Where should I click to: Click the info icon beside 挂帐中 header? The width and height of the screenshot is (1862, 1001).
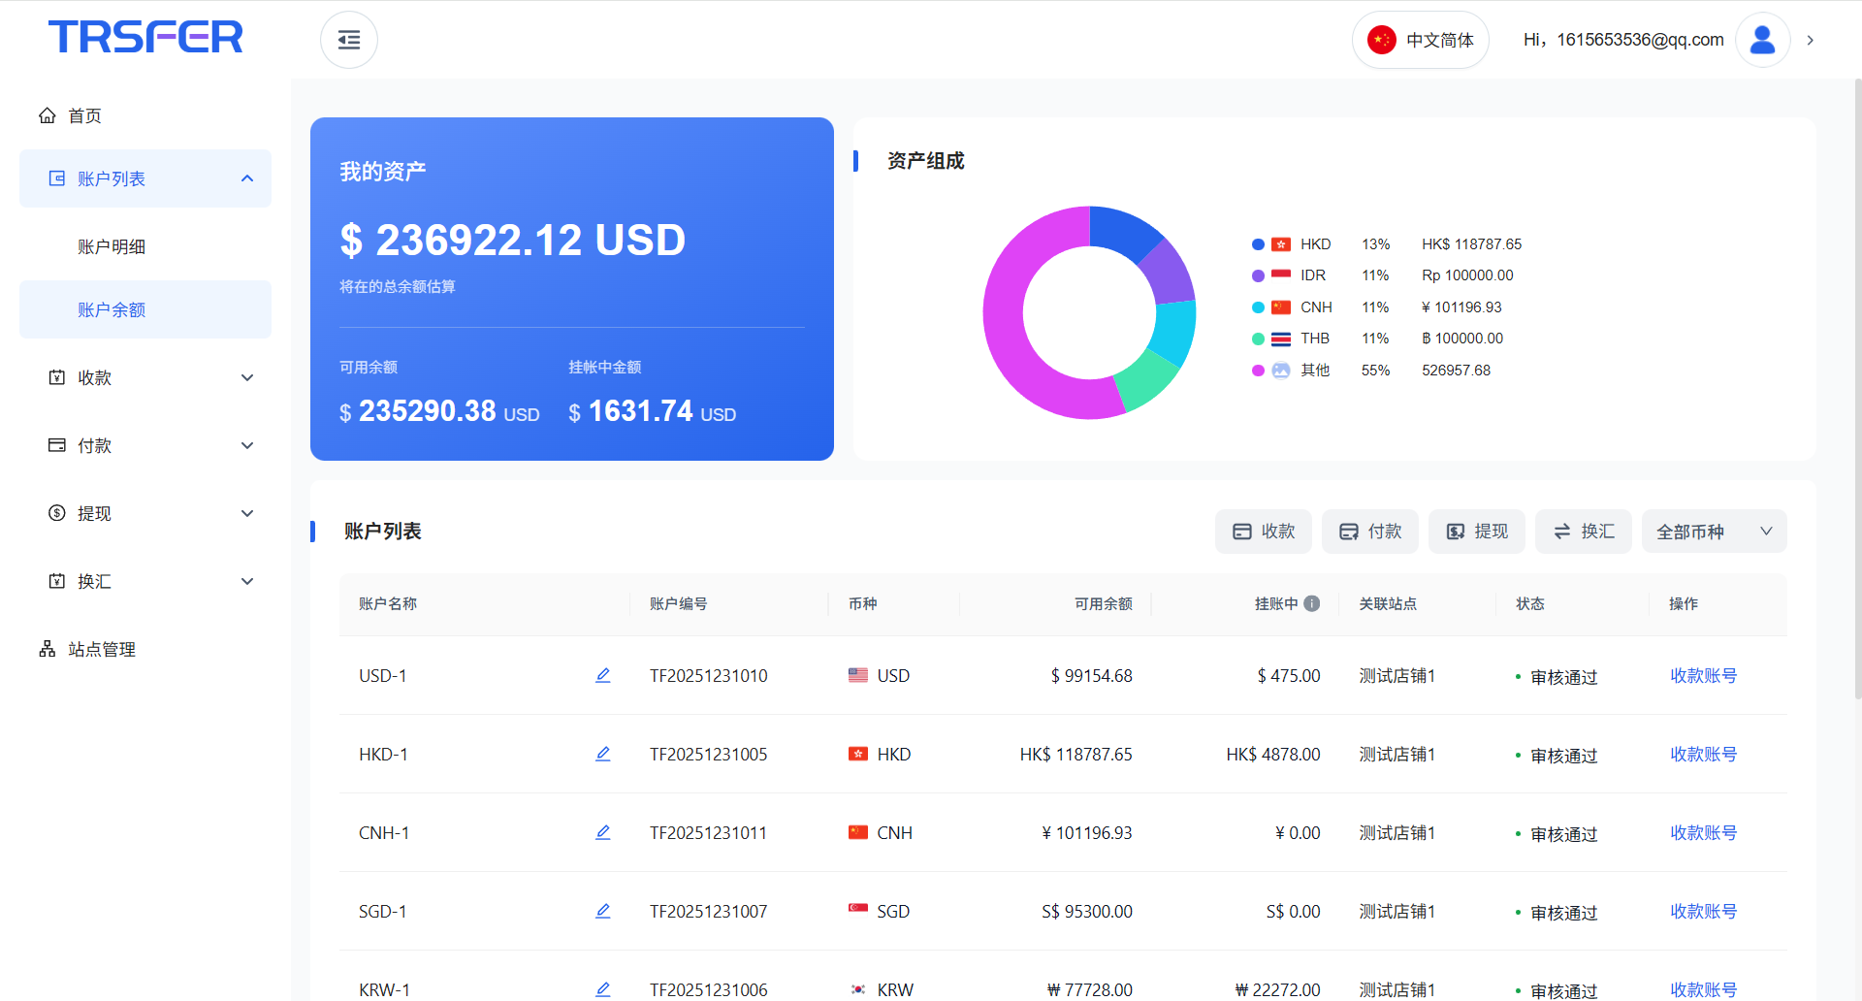(x=1312, y=603)
